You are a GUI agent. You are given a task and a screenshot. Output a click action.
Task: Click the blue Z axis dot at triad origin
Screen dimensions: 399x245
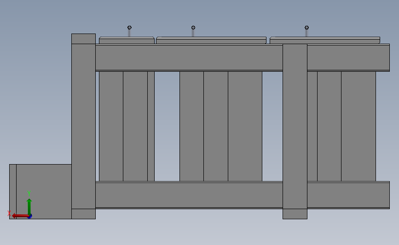pyautogui.click(x=30, y=217)
